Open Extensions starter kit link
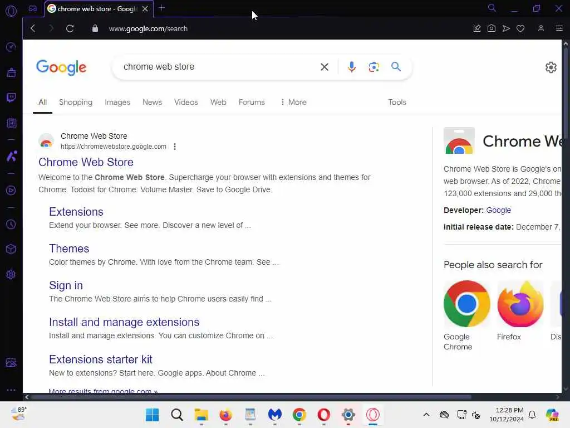Image resolution: width=570 pixels, height=428 pixels. pos(100,359)
